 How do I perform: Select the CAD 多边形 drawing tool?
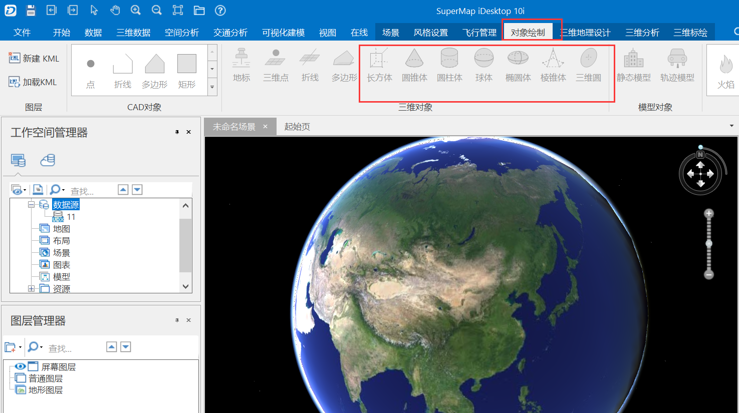click(x=155, y=71)
